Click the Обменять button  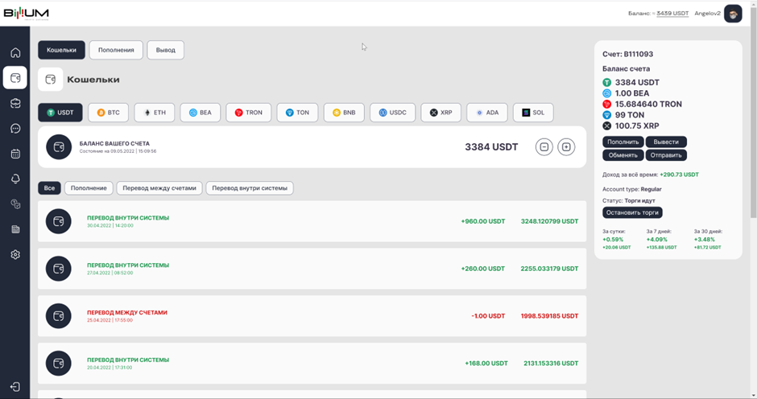623,155
